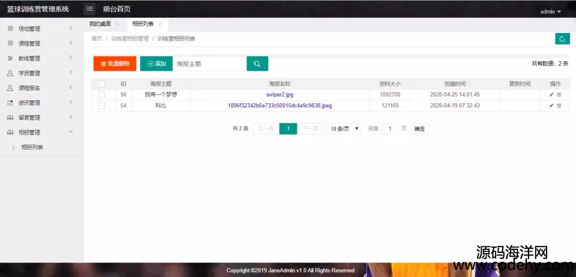Check the checkbox for row ID 56
The image size is (576, 277).
click(101, 95)
